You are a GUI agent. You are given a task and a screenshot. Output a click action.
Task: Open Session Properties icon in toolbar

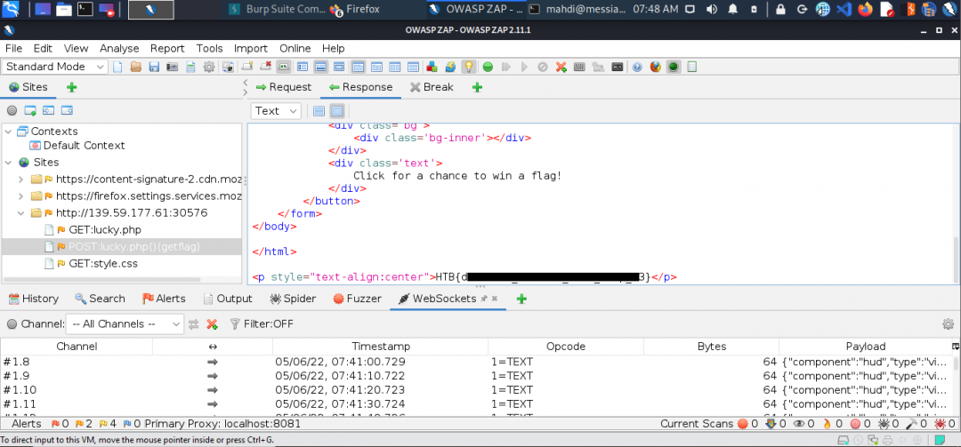coord(190,67)
